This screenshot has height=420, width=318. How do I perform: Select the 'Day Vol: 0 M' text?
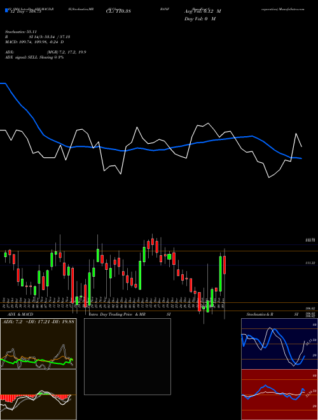200,18
